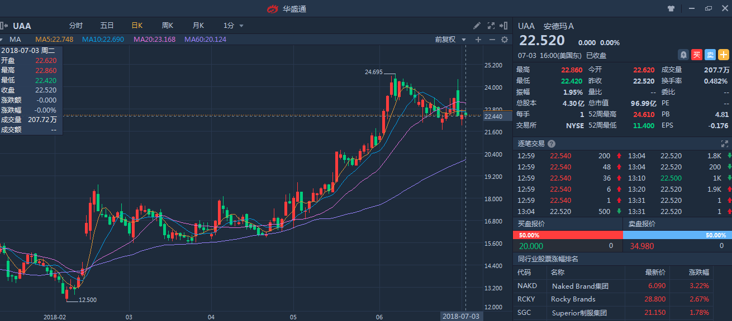Click the 13:10 trade at 22.500
This screenshot has width=732, height=321.
coord(678,178)
